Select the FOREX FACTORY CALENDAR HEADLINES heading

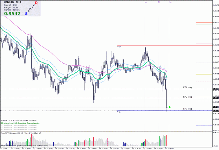click(x=19, y=120)
